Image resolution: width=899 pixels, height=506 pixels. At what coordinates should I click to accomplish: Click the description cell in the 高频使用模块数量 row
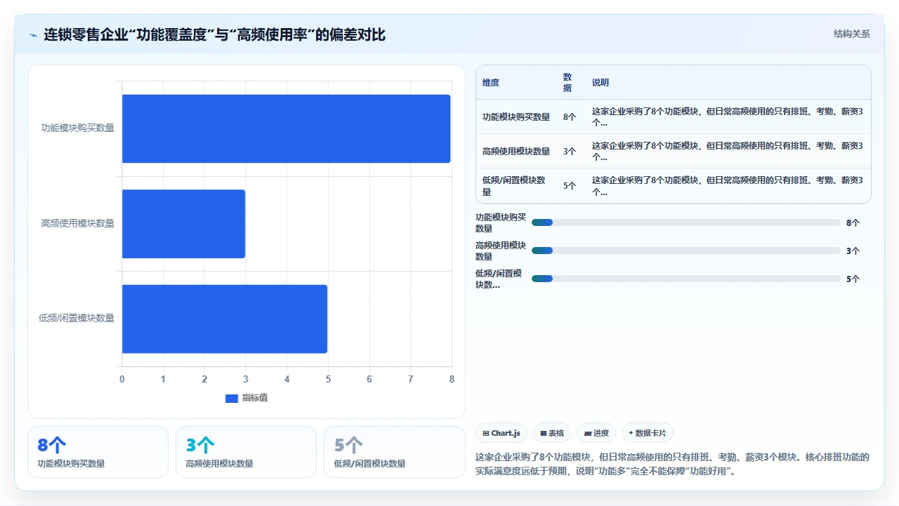tap(728, 151)
